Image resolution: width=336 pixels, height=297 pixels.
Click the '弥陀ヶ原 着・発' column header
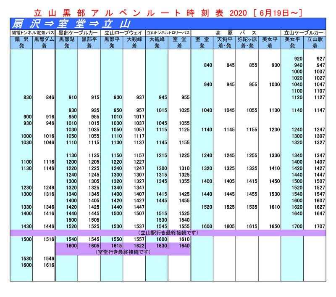tap(247, 42)
